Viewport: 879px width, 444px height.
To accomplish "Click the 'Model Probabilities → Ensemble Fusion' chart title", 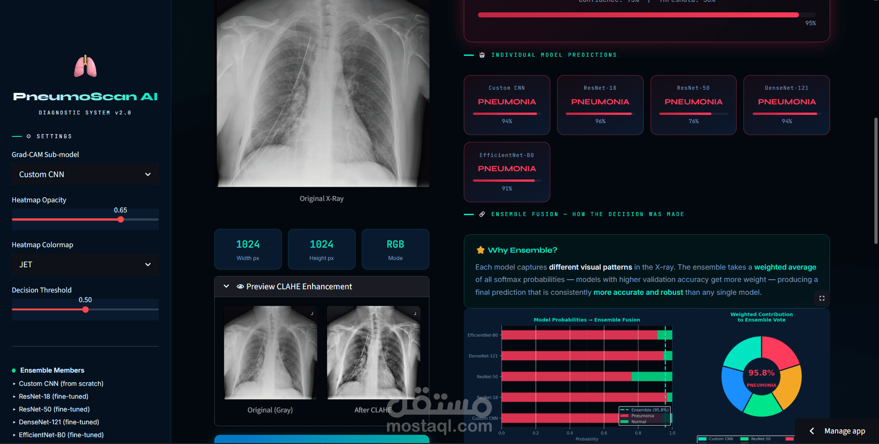I will (x=587, y=320).
